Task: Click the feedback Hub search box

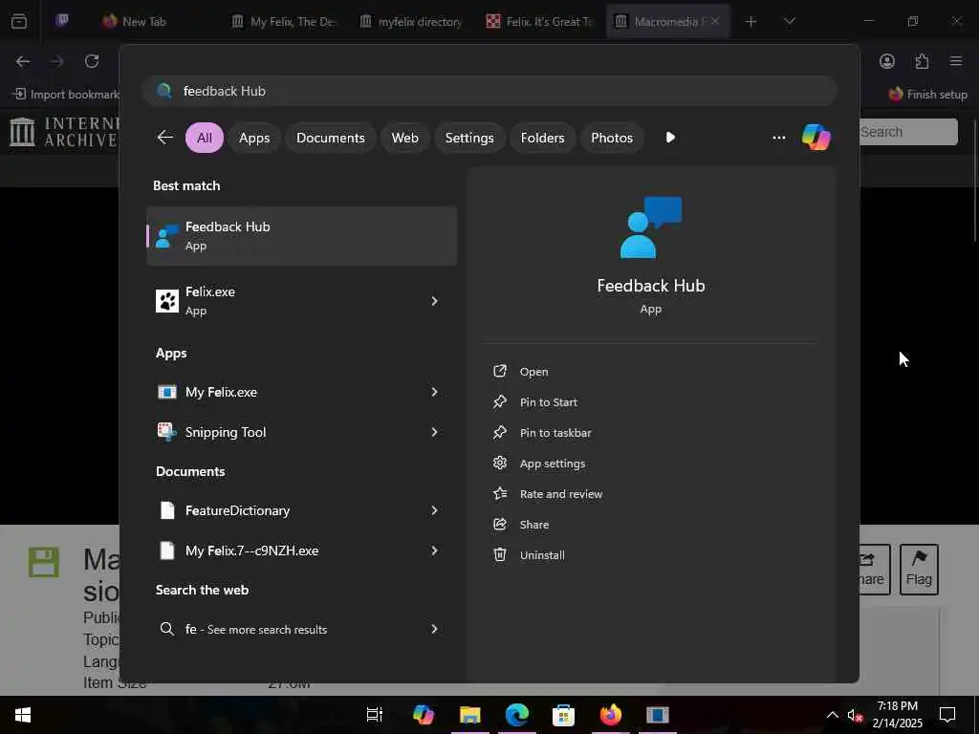Action: pos(489,91)
